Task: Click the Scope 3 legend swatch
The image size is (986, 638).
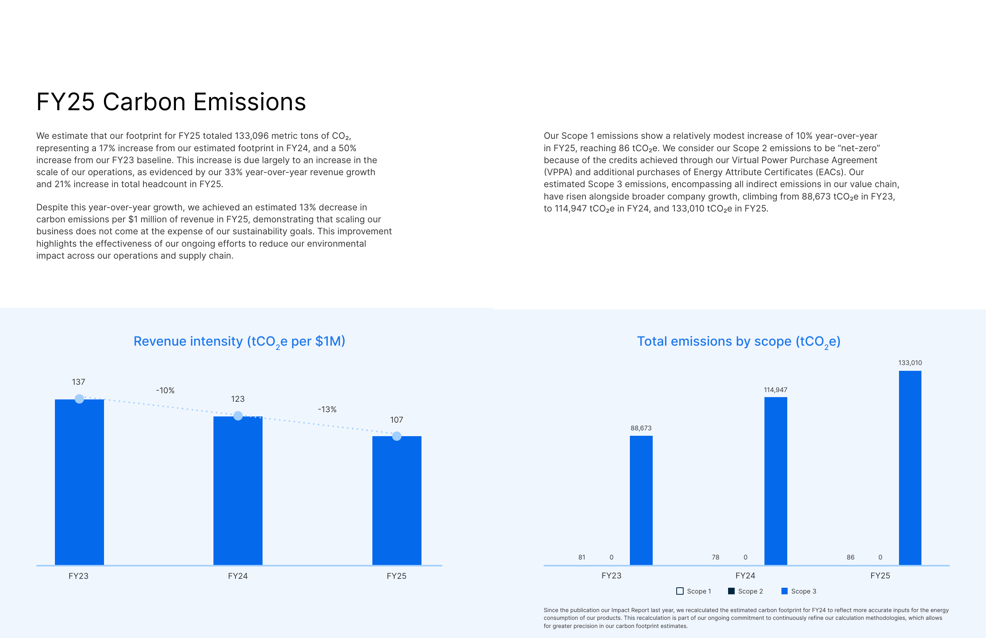Action: [x=784, y=591]
